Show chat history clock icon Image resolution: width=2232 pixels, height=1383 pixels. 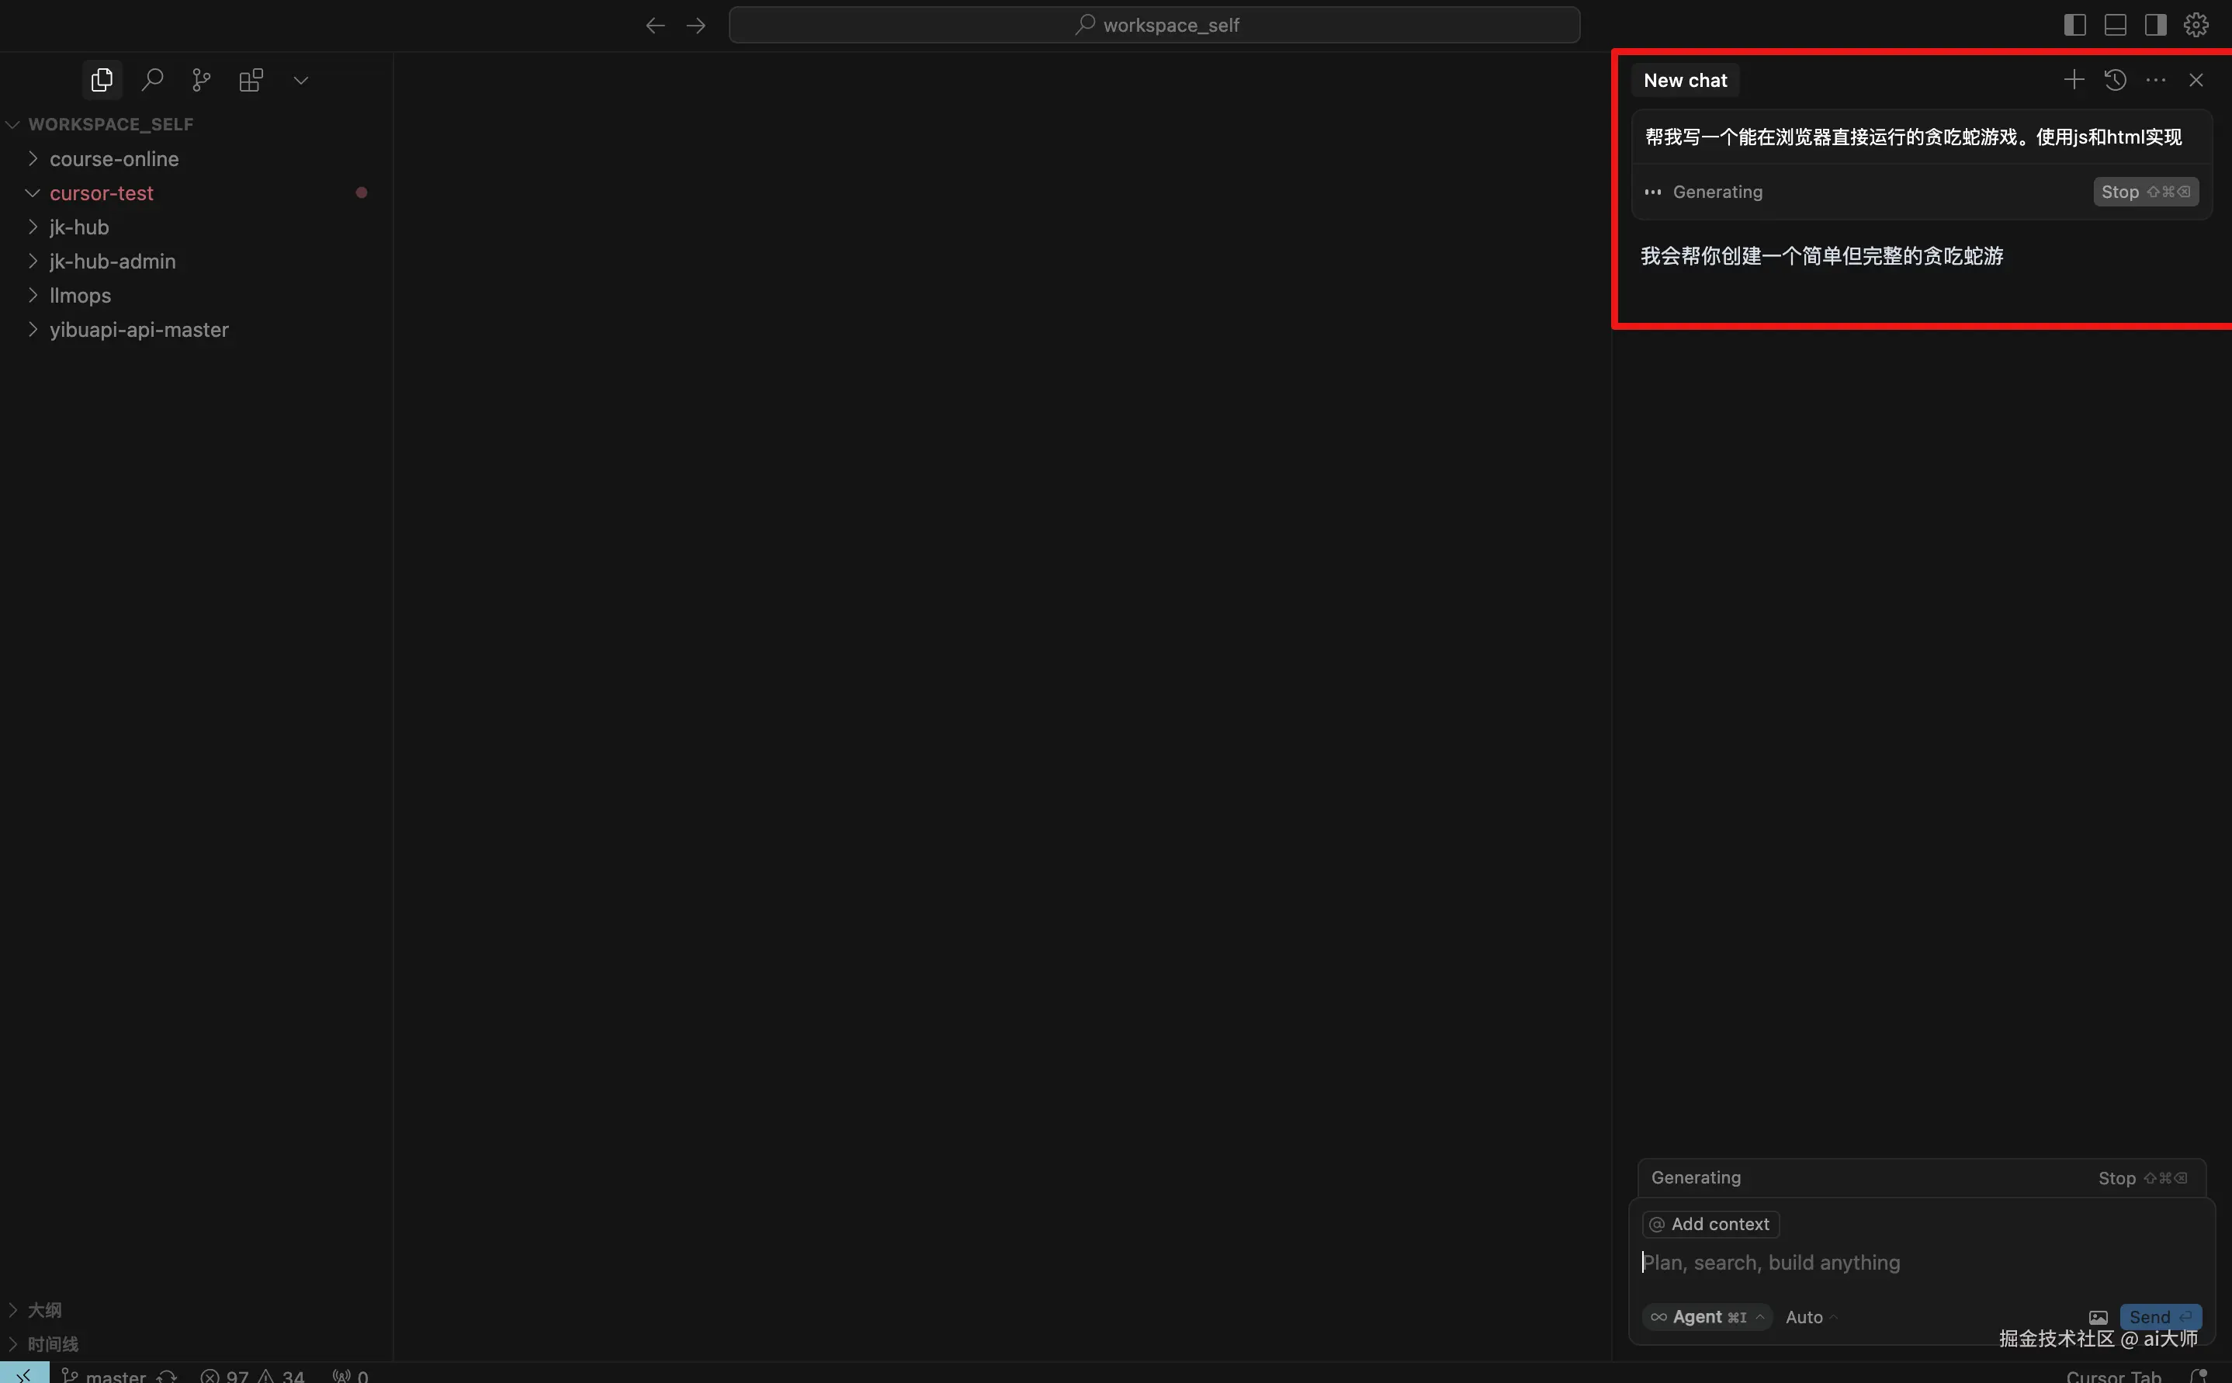pyautogui.click(x=2114, y=80)
